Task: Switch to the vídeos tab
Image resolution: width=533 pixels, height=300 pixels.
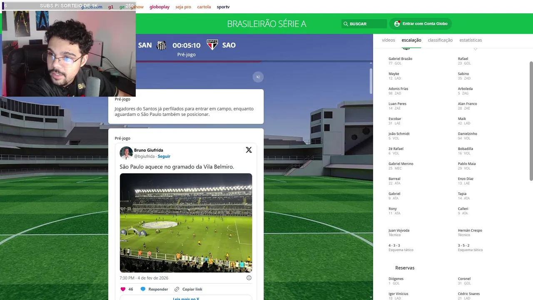Action: coord(389,40)
